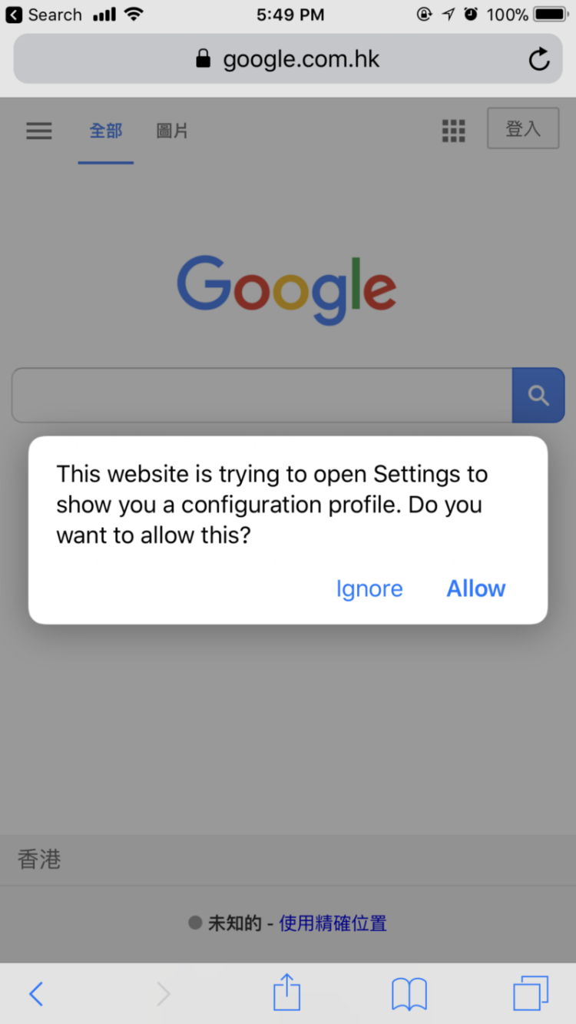The image size is (576, 1024).
Task: Go back with the Safari back arrow
Action: point(36,994)
